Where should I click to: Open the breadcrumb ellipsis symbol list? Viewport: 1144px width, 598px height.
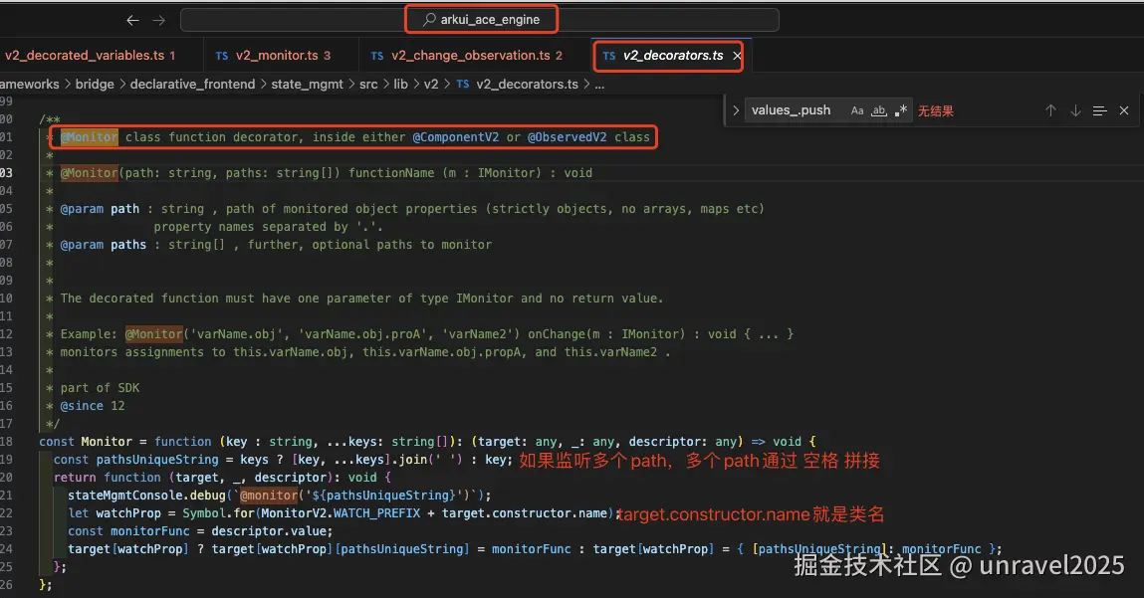599,85
